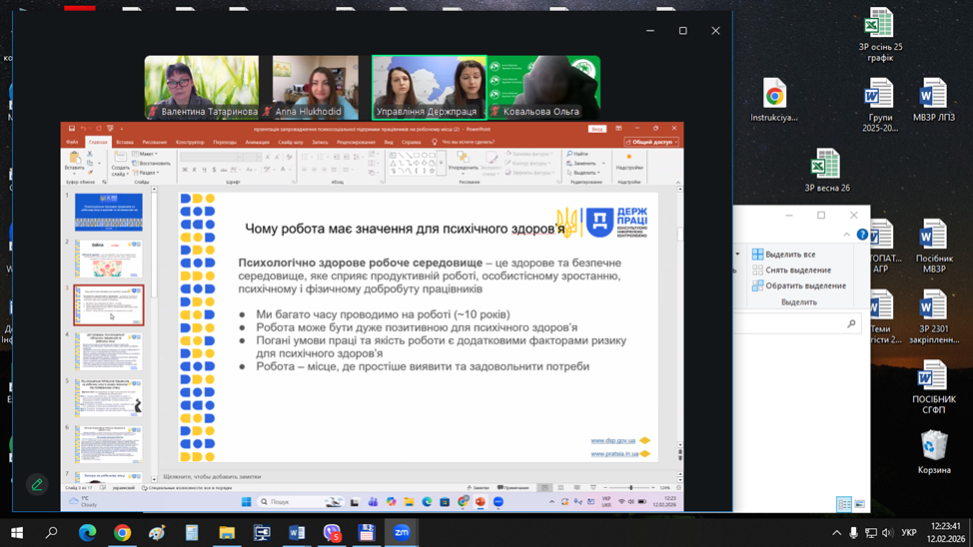Open the УКР input language switcher
Viewport: 973px width, 547px height.
pyautogui.click(x=909, y=533)
